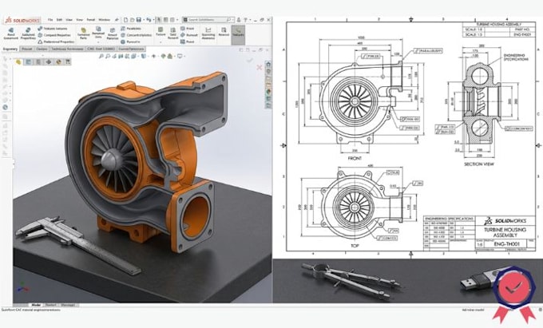Open the ConfigurationManager tab icon

(38, 61)
